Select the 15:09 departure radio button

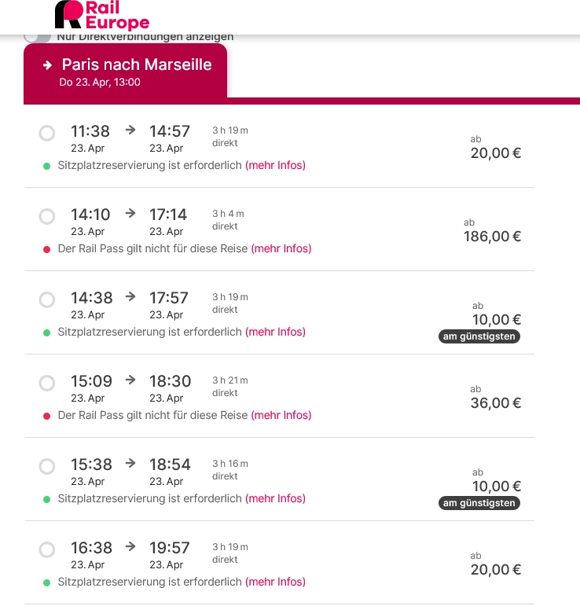[x=47, y=383]
